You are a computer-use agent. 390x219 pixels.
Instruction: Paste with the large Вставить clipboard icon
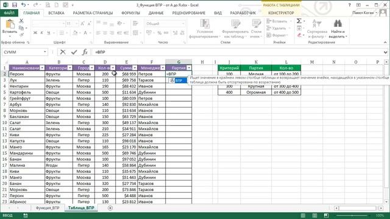(x=10, y=24)
